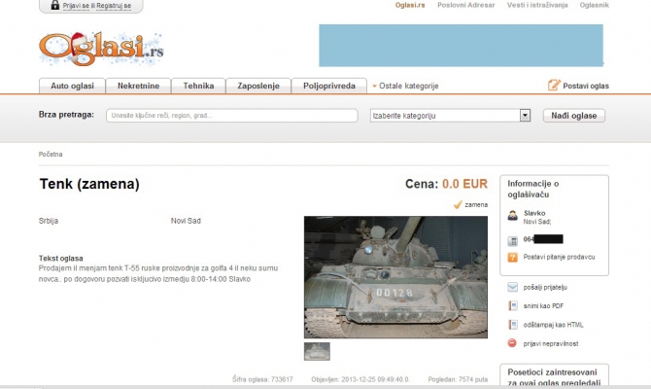Focus the quick search text field
The image size is (651, 389).
[x=232, y=116]
